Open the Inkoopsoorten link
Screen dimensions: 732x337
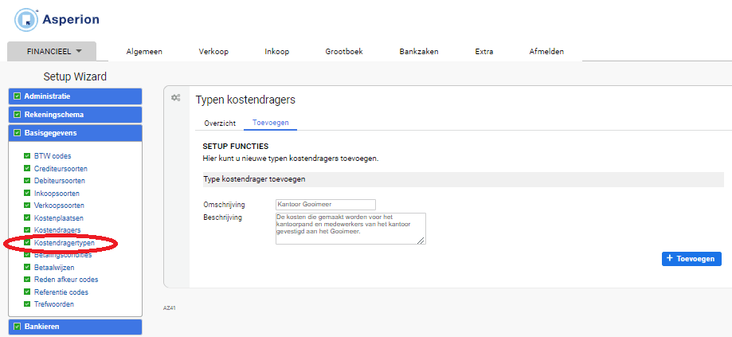coord(57,194)
